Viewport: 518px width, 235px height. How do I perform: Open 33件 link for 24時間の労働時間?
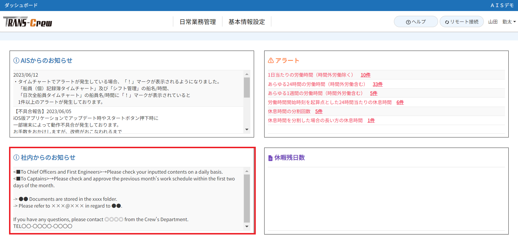click(378, 84)
